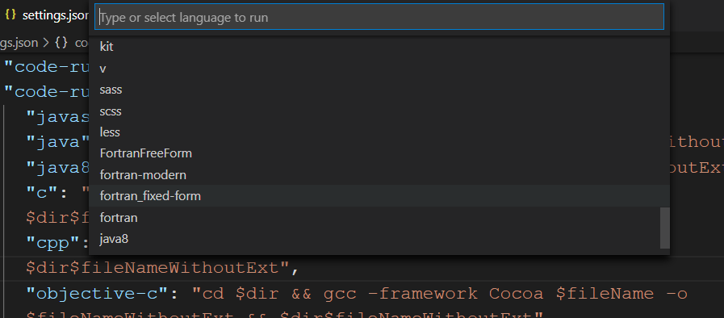Viewport: 724px width, 318px height.
Task: Click the "objective-c" key in the editor
Action: point(97,294)
